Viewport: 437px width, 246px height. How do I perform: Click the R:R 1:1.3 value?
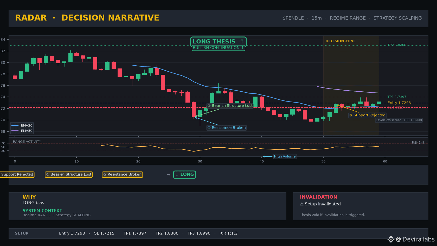[228, 233]
